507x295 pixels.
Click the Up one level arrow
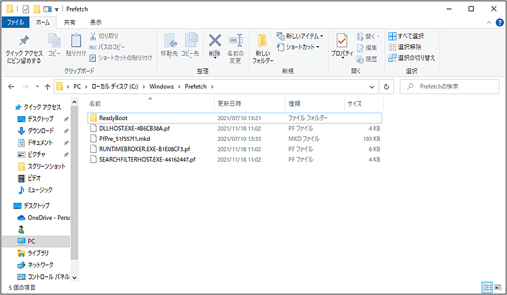point(47,87)
